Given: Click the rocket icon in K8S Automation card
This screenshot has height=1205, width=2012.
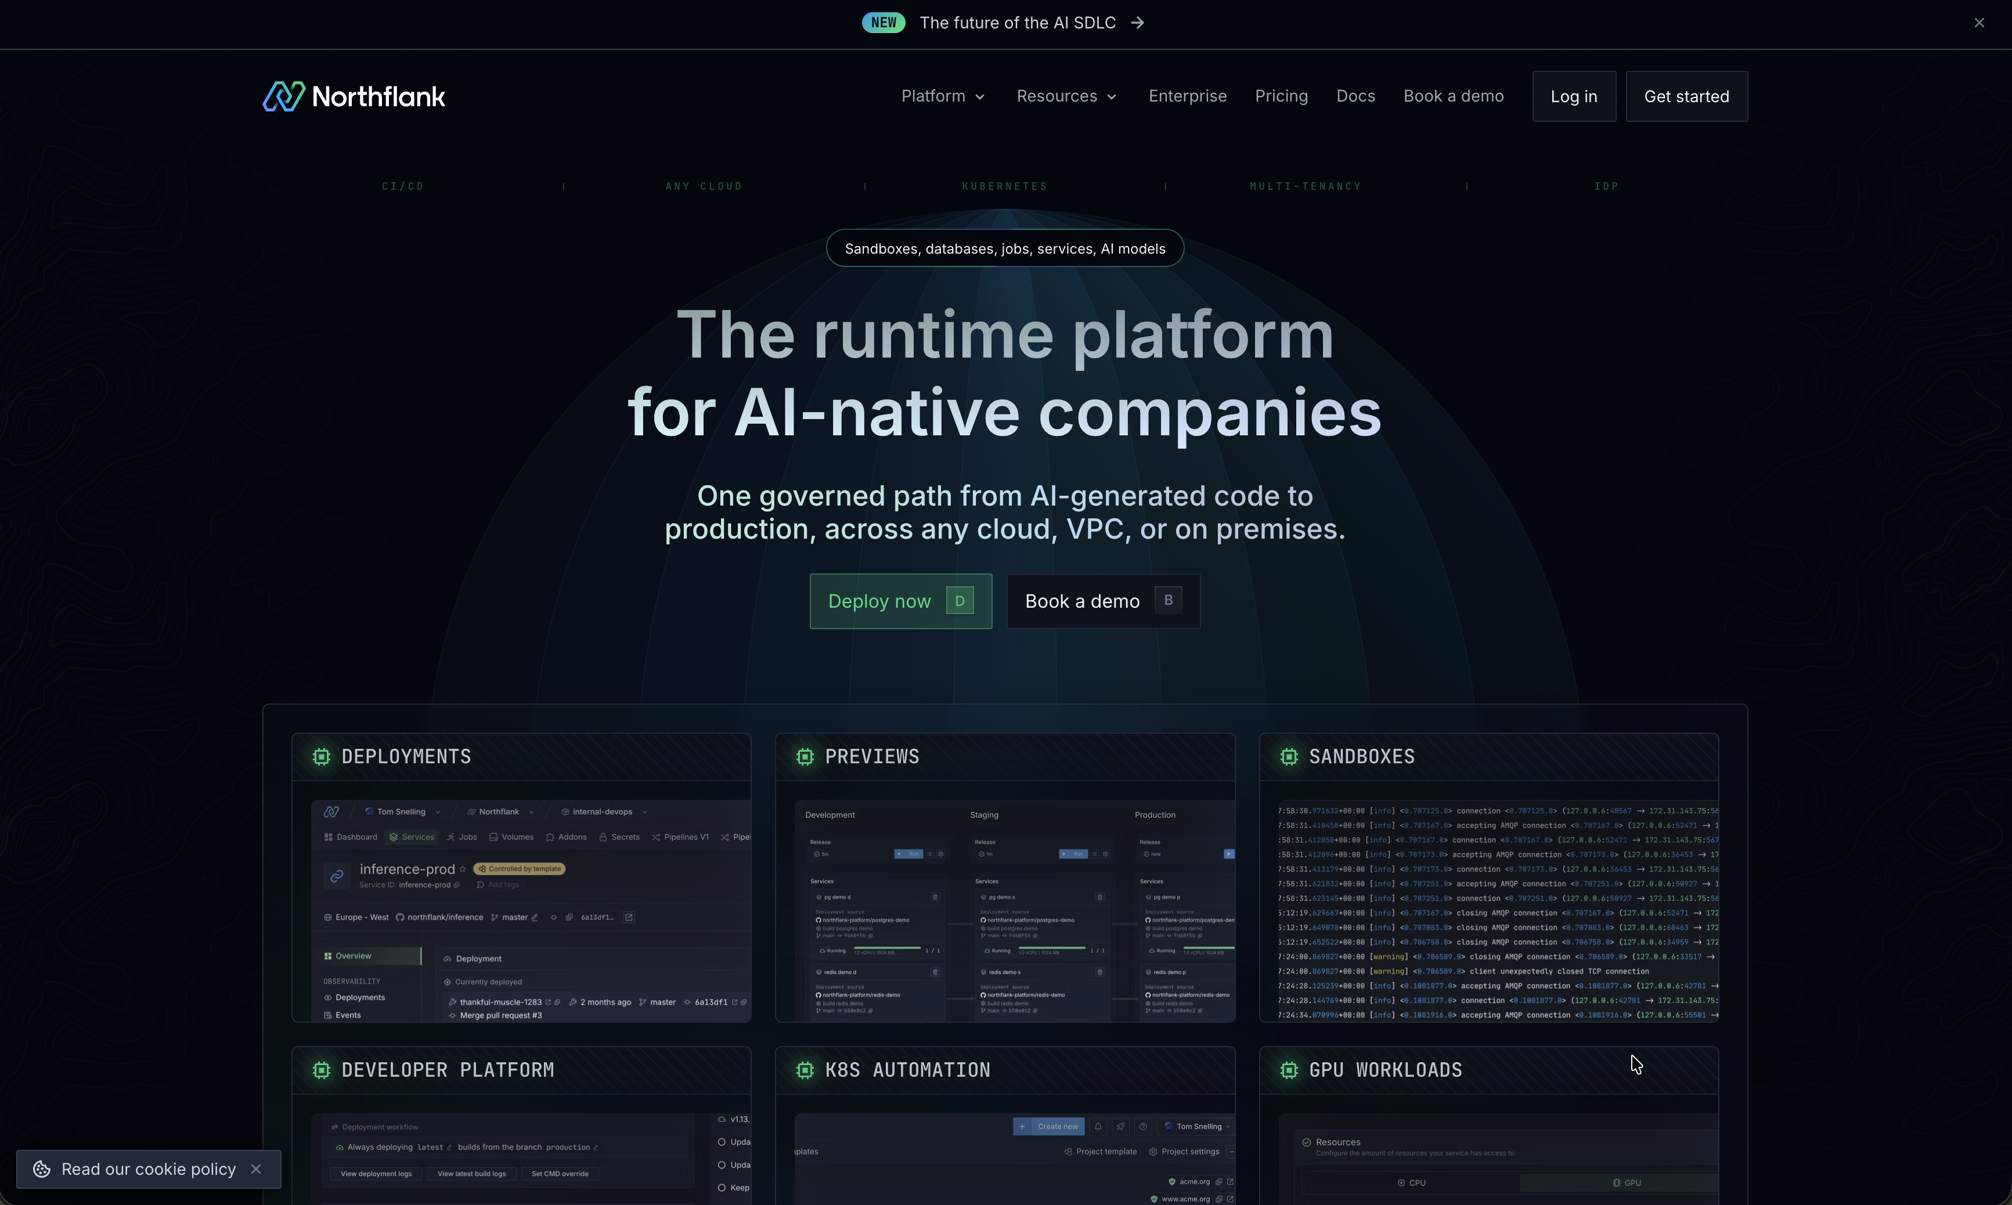Looking at the screenshot, I should (1120, 1126).
